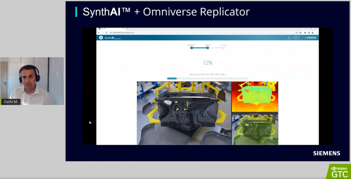Open the browser extensions puzzle icon
The height and width of the screenshot is (179, 351).
(x=305, y=33)
